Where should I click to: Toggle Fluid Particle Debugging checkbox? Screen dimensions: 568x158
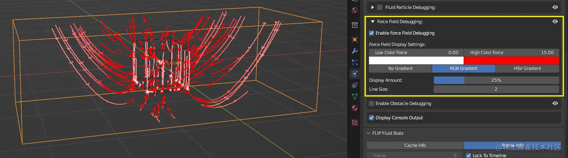pos(380,7)
